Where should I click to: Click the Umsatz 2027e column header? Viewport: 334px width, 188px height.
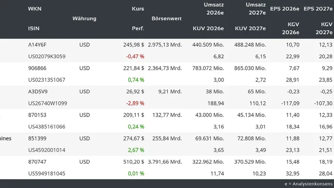point(256,9)
